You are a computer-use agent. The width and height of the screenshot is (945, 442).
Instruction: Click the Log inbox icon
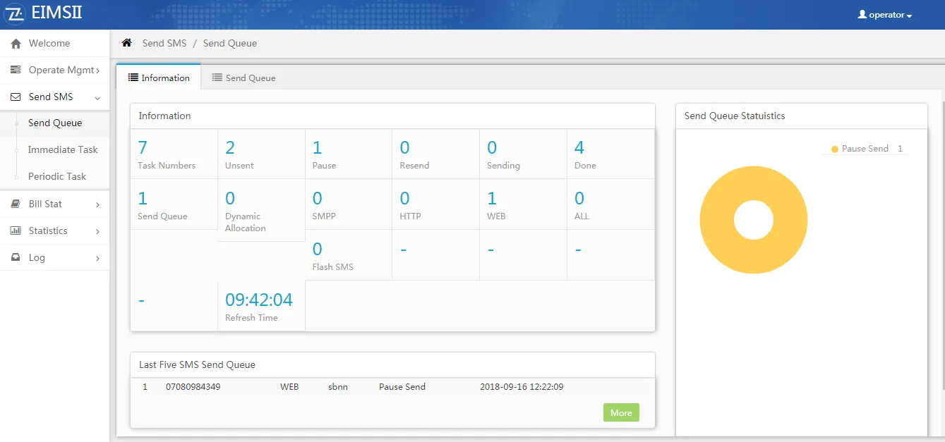pyautogui.click(x=16, y=258)
